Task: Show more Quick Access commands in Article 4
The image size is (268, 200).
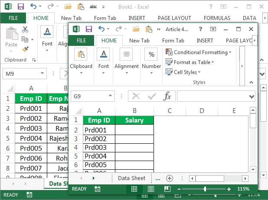Action: pyautogui.click(x=159, y=29)
